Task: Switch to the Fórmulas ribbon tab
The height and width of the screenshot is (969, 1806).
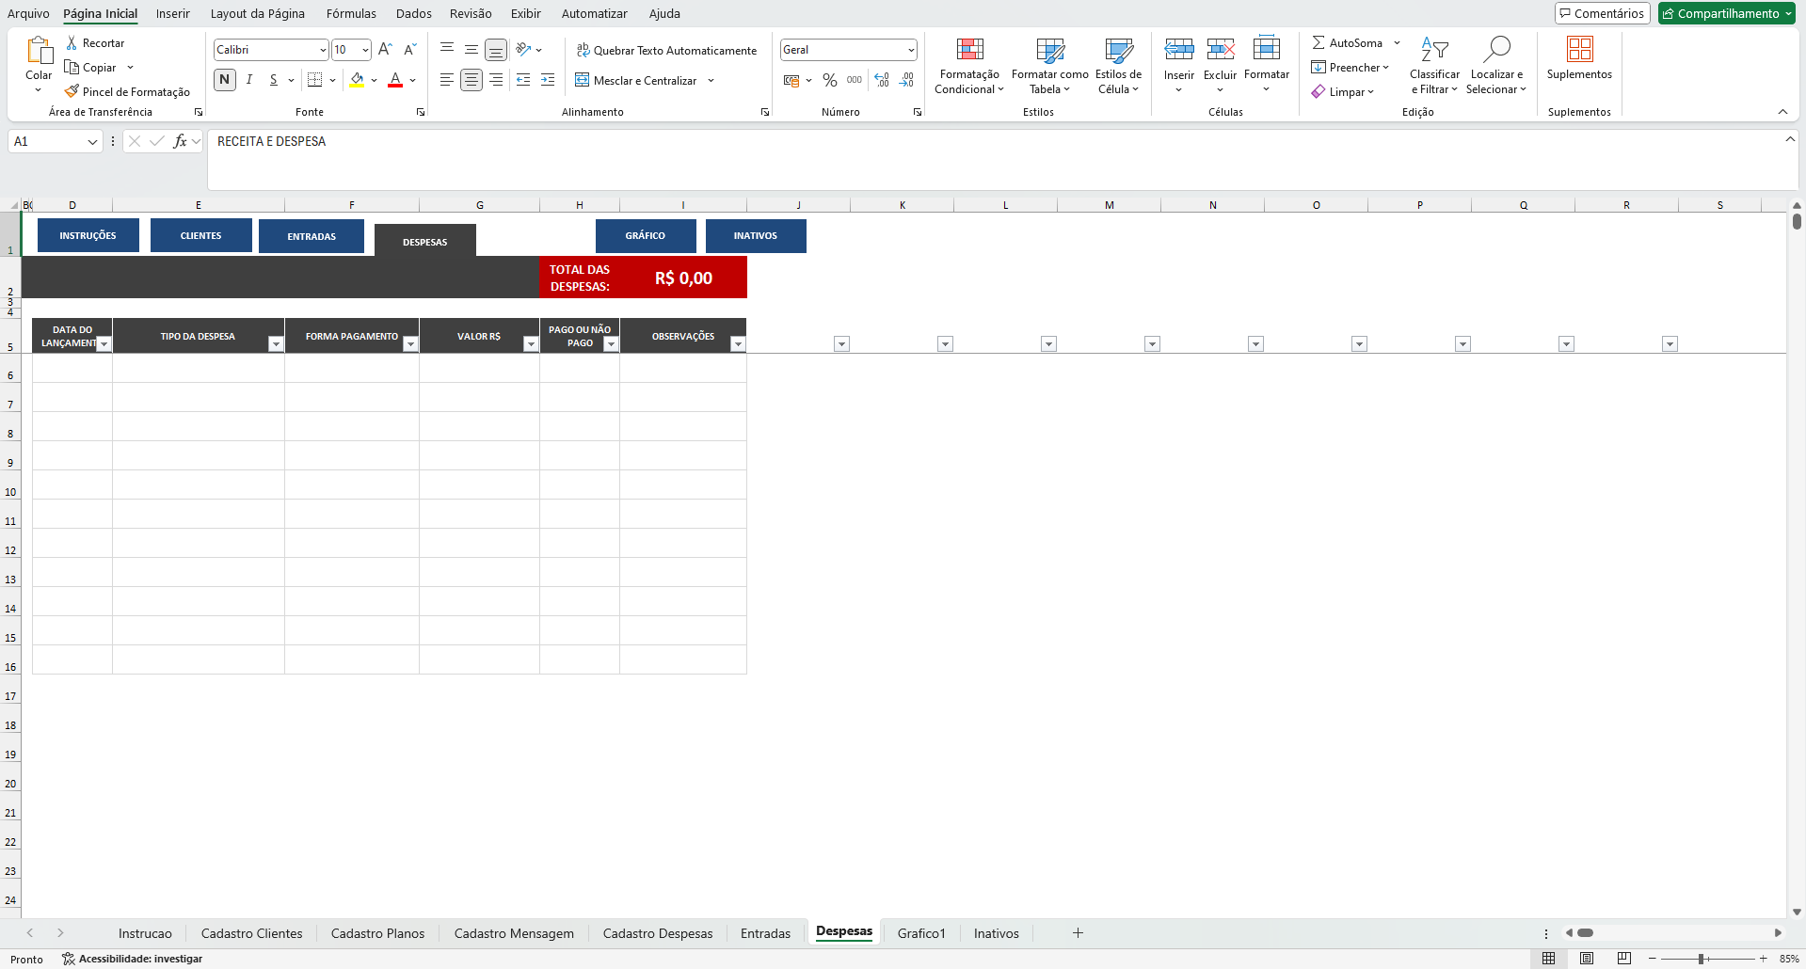Action: [350, 13]
